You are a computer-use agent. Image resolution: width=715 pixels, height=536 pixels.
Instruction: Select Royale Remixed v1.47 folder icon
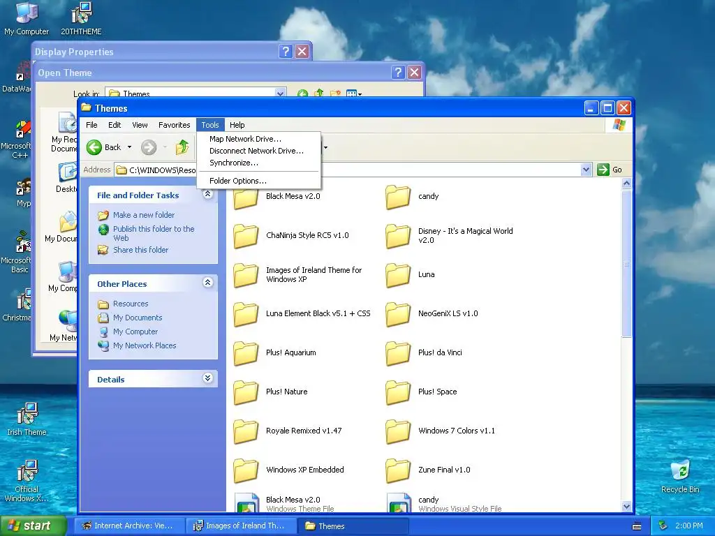tap(246, 431)
